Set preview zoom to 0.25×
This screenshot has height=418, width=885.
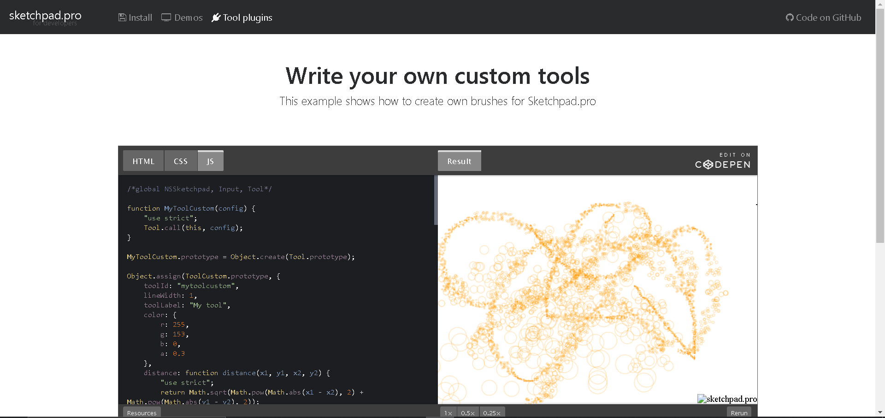(x=492, y=412)
